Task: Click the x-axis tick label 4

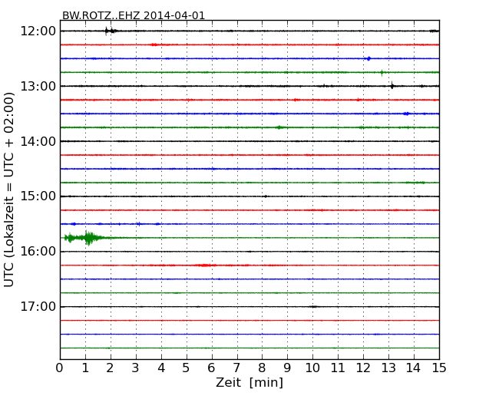Action: tap(161, 368)
